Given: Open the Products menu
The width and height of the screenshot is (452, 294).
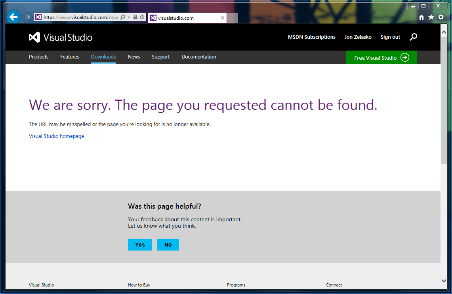Looking at the screenshot, I should [39, 57].
